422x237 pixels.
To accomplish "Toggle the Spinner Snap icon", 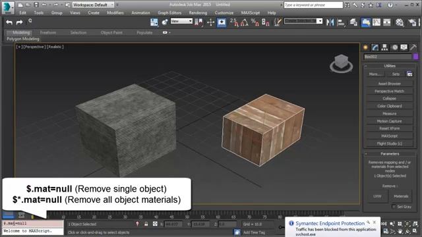I will click(x=265, y=22).
